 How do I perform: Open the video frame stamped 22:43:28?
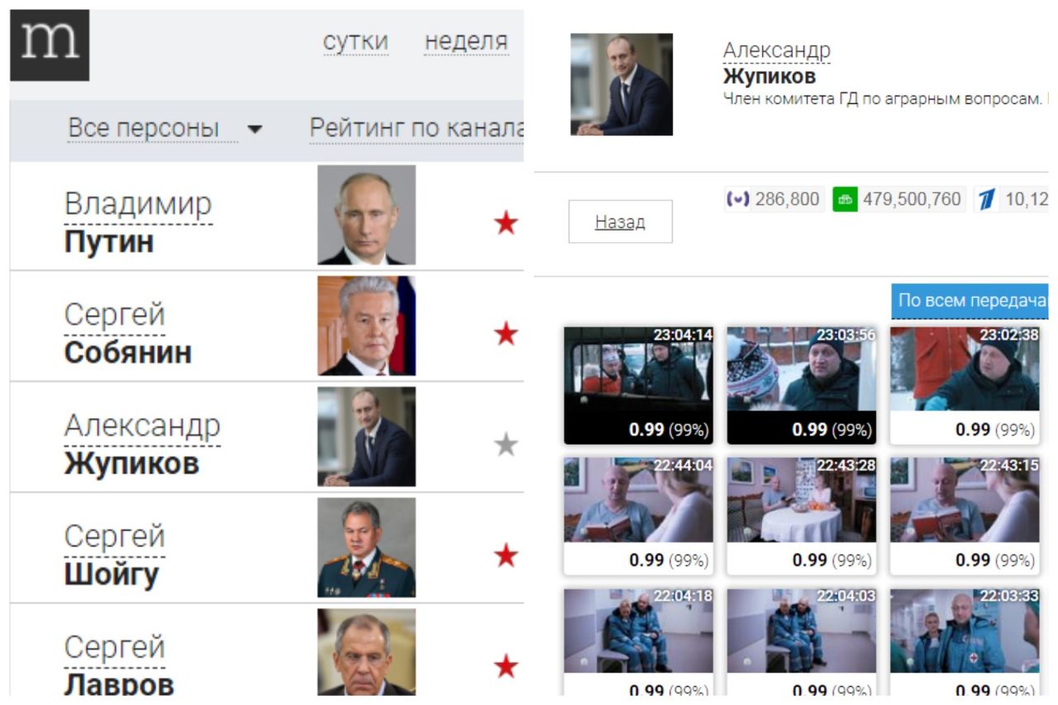pos(802,516)
